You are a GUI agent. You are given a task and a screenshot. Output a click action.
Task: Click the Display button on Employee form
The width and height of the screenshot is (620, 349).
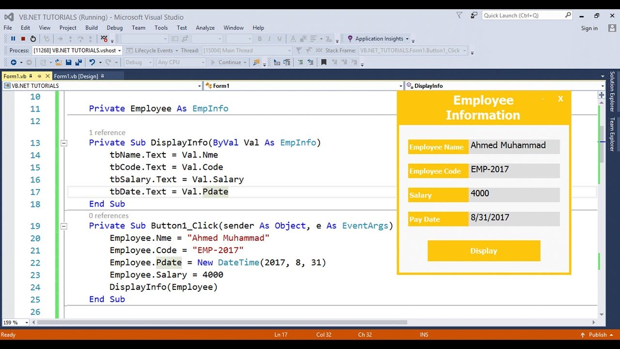tap(484, 251)
